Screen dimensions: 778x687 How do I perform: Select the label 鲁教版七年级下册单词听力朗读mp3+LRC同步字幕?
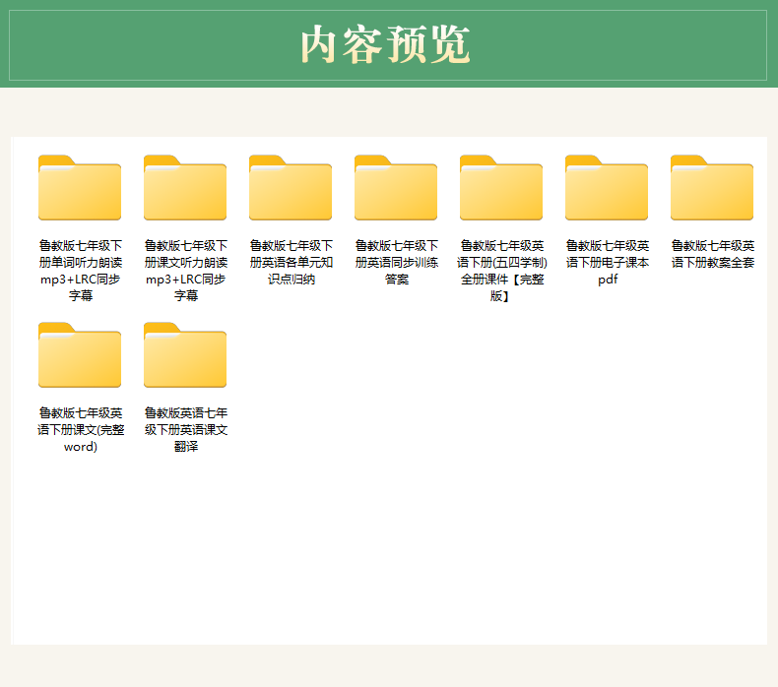[x=81, y=271]
